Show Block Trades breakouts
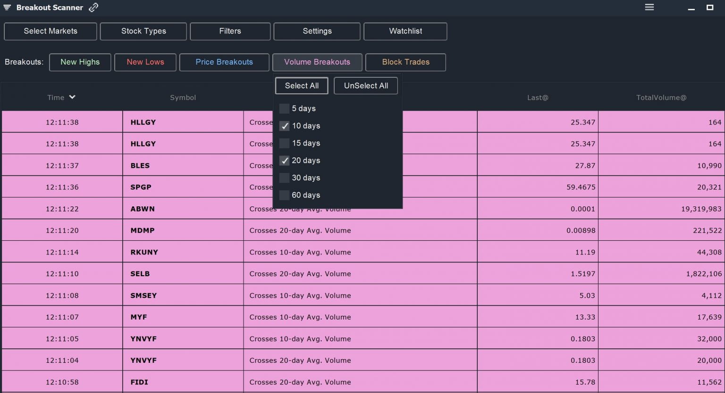725x393 pixels. (x=405, y=62)
